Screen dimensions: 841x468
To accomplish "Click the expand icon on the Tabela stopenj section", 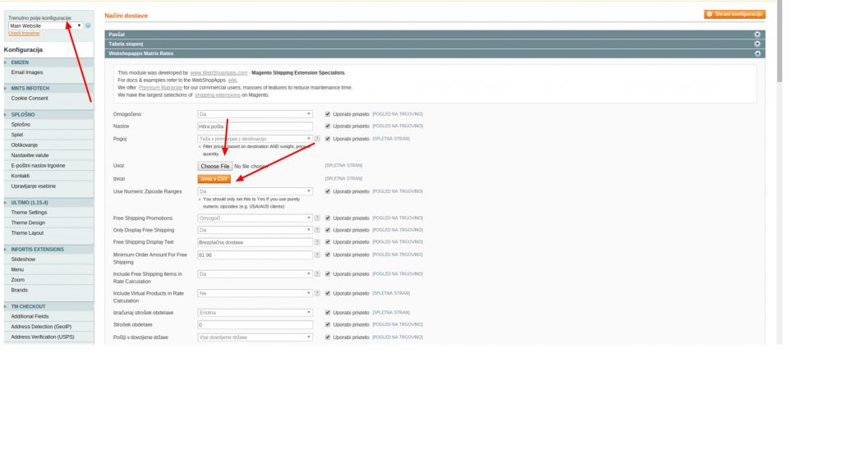I will 757,44.
